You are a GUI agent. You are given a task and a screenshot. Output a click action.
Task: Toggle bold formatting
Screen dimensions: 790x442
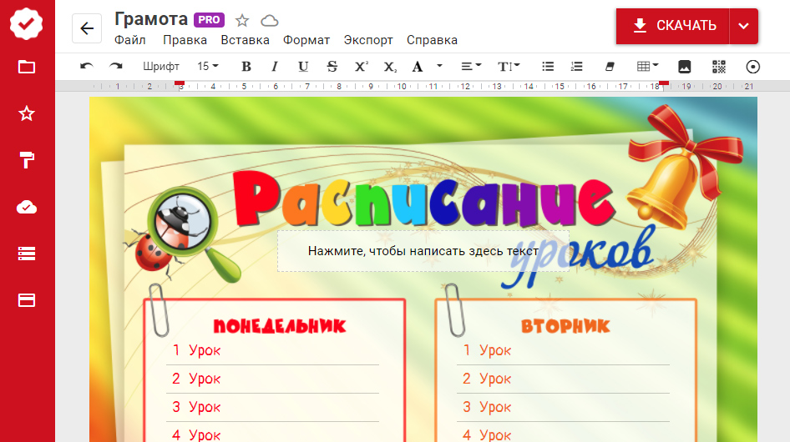(x=246, y=67)
